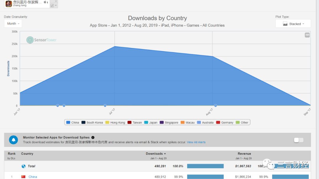The width and height of the screenshot is (319, 179).
Task: Click the China flag icon in table
Action: tap(23, 177)
